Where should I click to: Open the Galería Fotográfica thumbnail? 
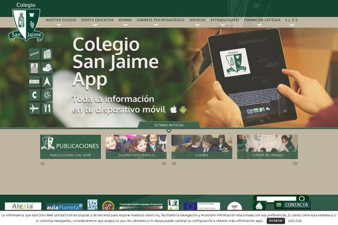136,147
